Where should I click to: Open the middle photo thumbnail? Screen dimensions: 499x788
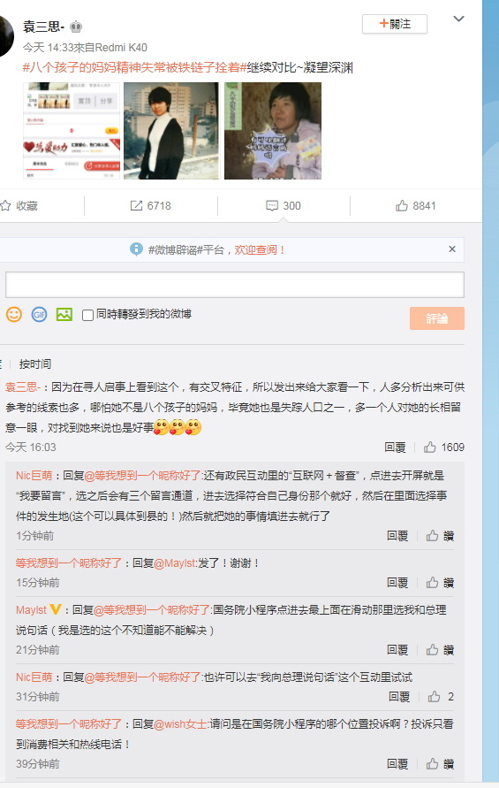point(171,131)
